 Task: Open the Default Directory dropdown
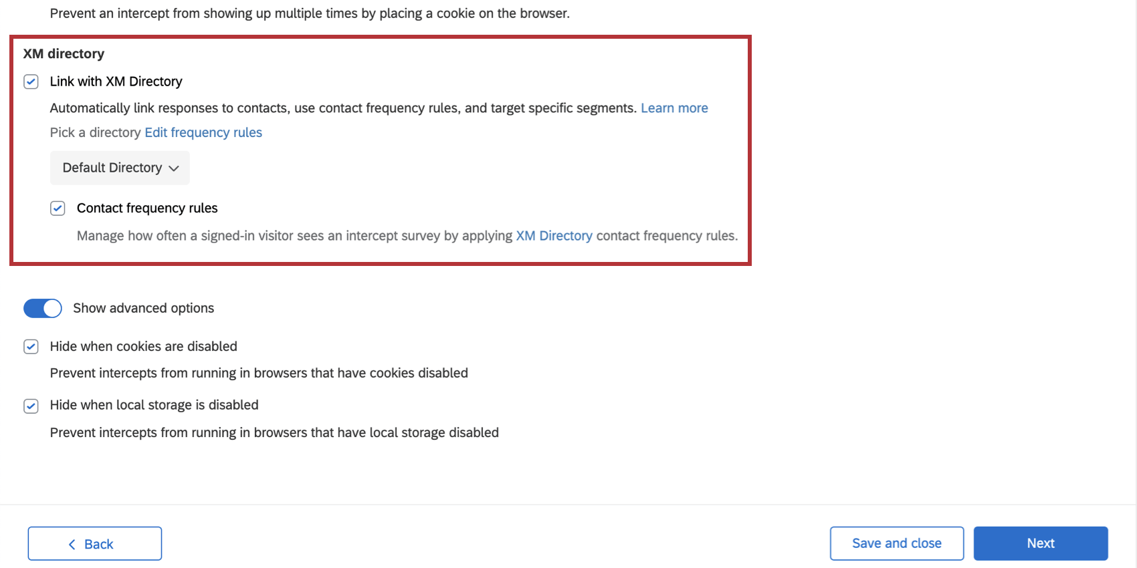(x=119, y=168)
